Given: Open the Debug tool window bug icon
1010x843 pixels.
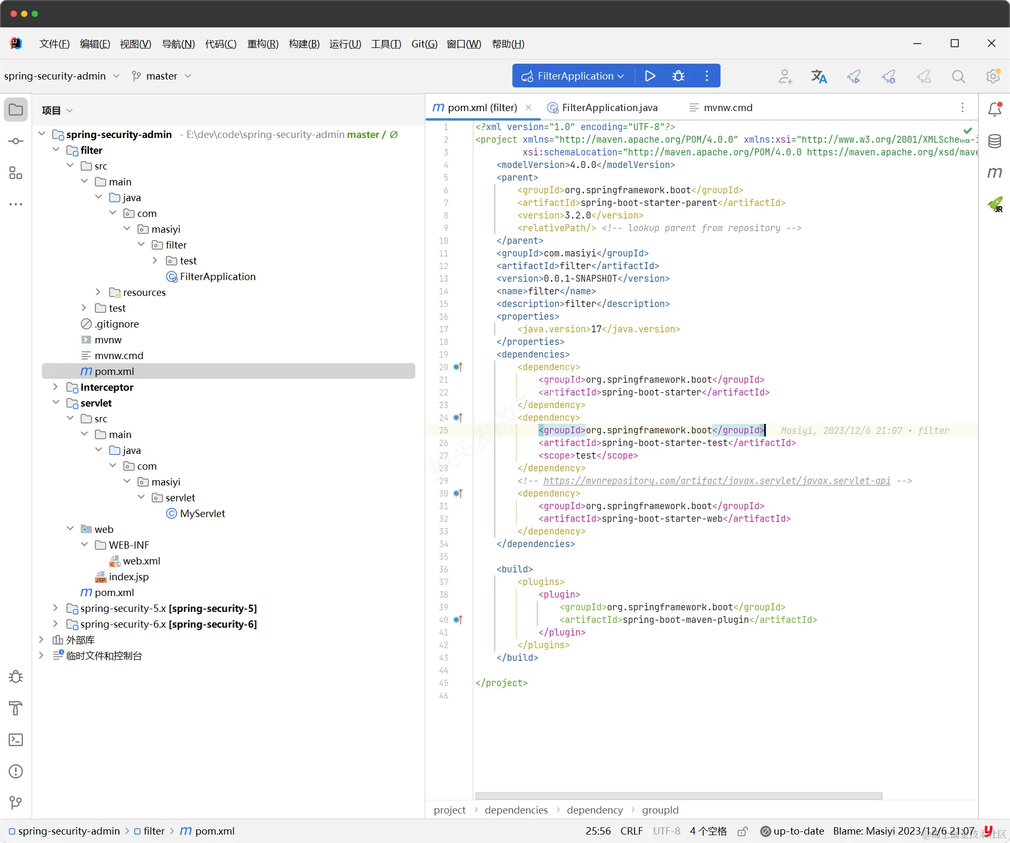Looking at the screenshot, I should click(x=16, y=677).
